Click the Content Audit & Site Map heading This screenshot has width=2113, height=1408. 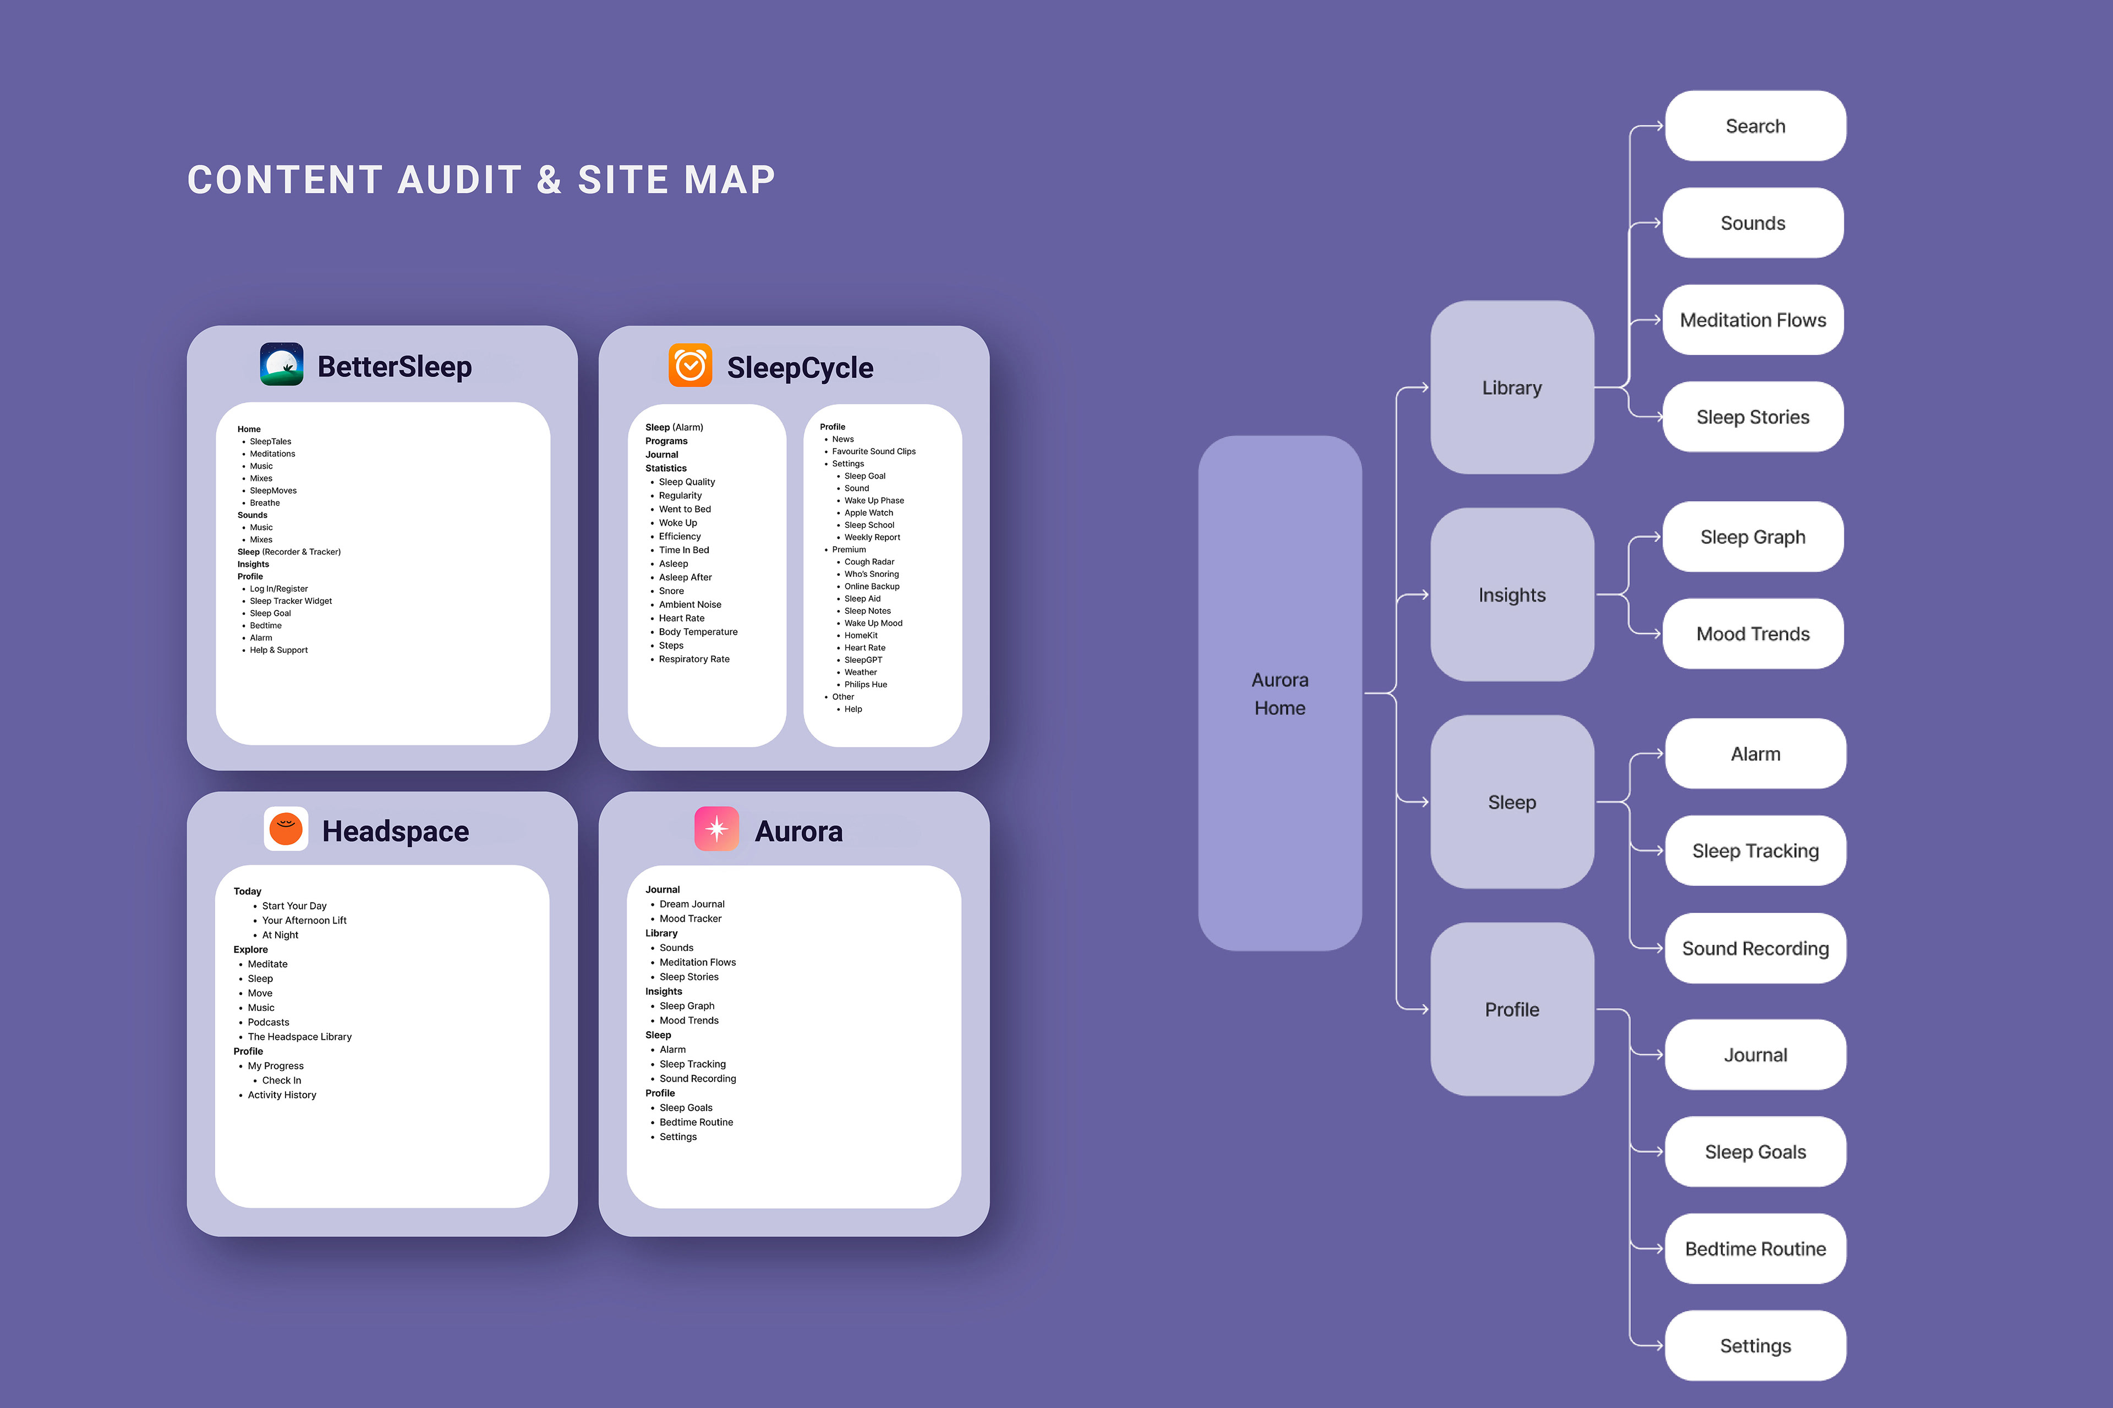[x=480, y=180]
